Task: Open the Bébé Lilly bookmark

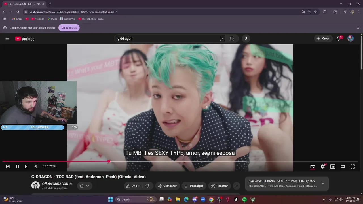Action: (x=91, y=19)
